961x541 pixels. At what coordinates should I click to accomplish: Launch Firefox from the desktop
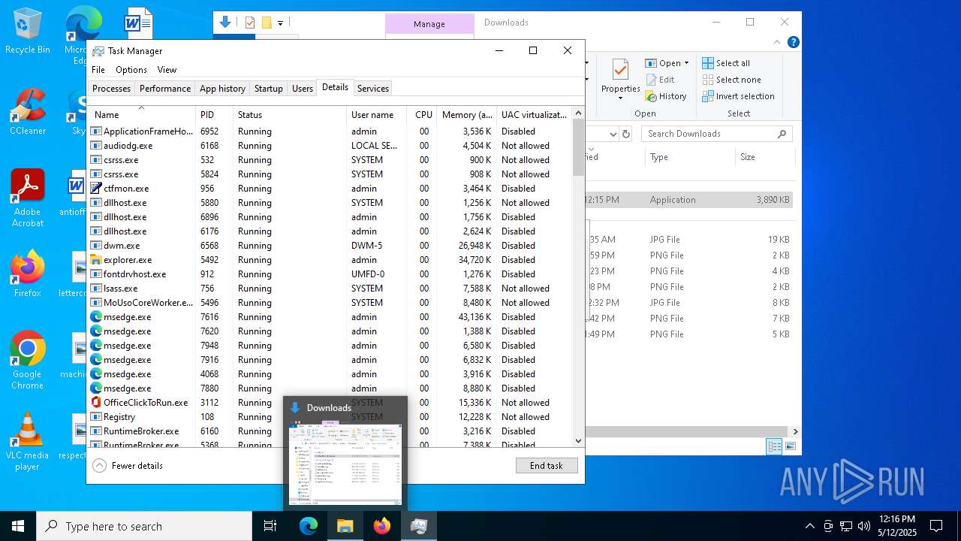[28, 274]
